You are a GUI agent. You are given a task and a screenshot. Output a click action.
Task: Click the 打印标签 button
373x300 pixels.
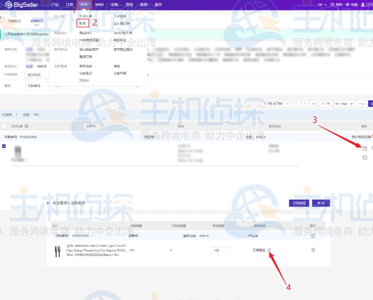[299, 203]
